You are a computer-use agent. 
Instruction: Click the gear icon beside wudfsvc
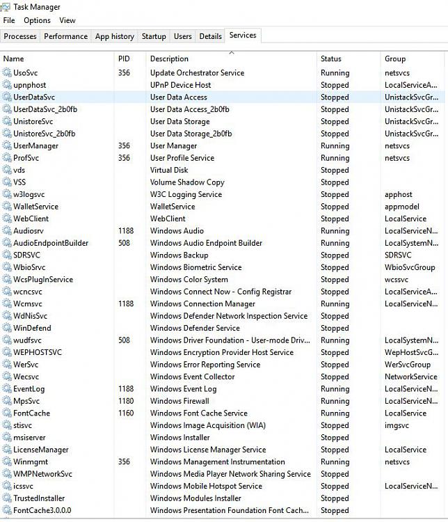coord(7,340)
